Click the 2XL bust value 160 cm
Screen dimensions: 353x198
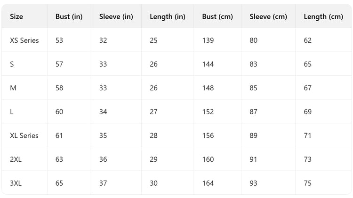208,159
